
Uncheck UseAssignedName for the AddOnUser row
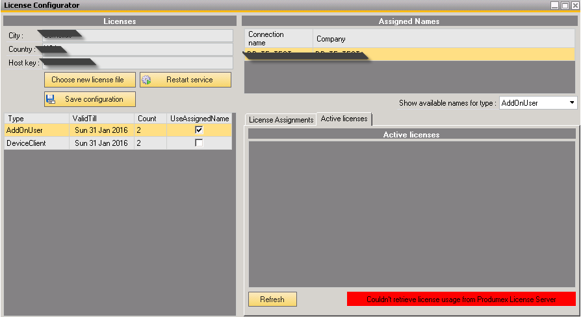(x=199, y=130)
